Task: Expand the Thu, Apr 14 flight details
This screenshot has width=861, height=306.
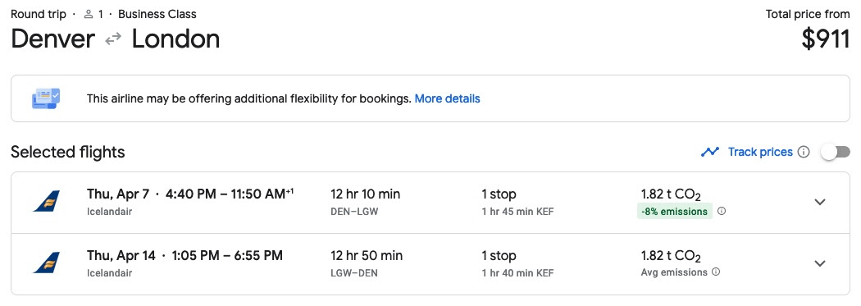Action: coord(820,263)
